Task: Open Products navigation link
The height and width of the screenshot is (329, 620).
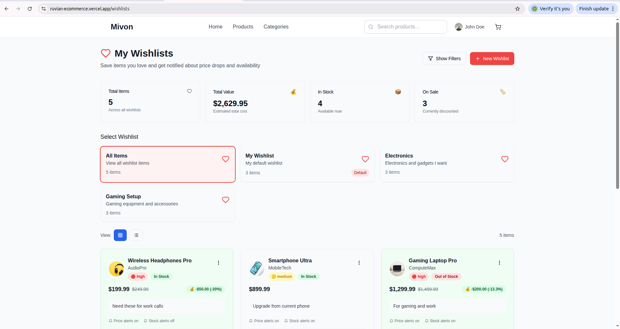Action: coord(243,27)
